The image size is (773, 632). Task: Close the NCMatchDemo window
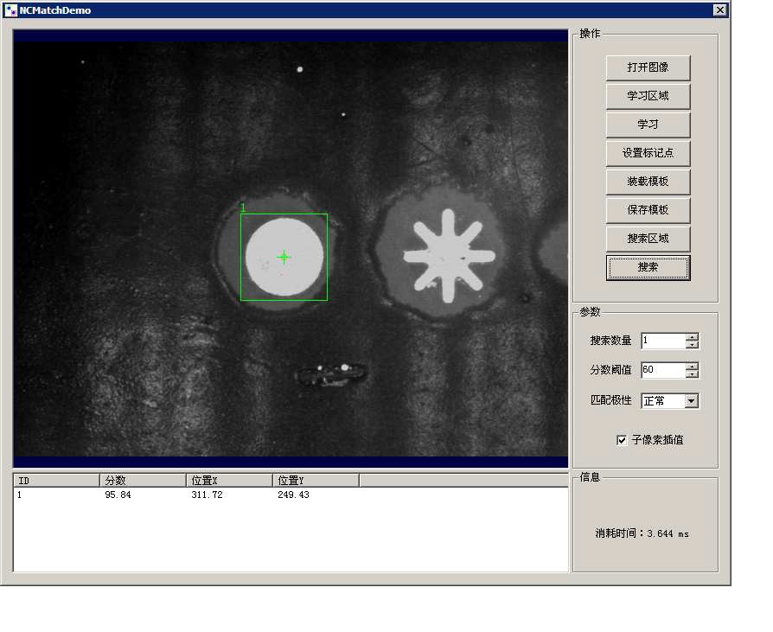[719, 10]
